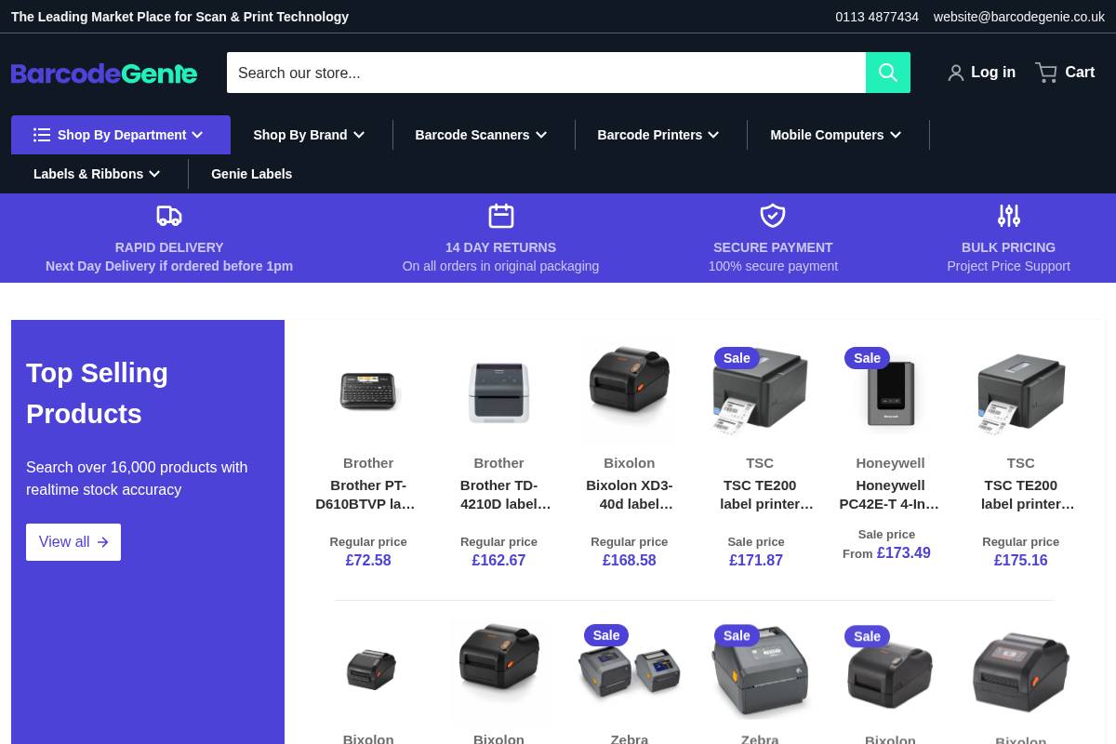Click the £72.58 regular price

368,561
